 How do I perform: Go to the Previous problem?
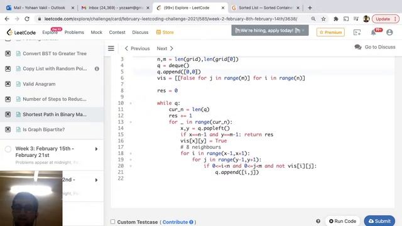(x=137, y=48)
